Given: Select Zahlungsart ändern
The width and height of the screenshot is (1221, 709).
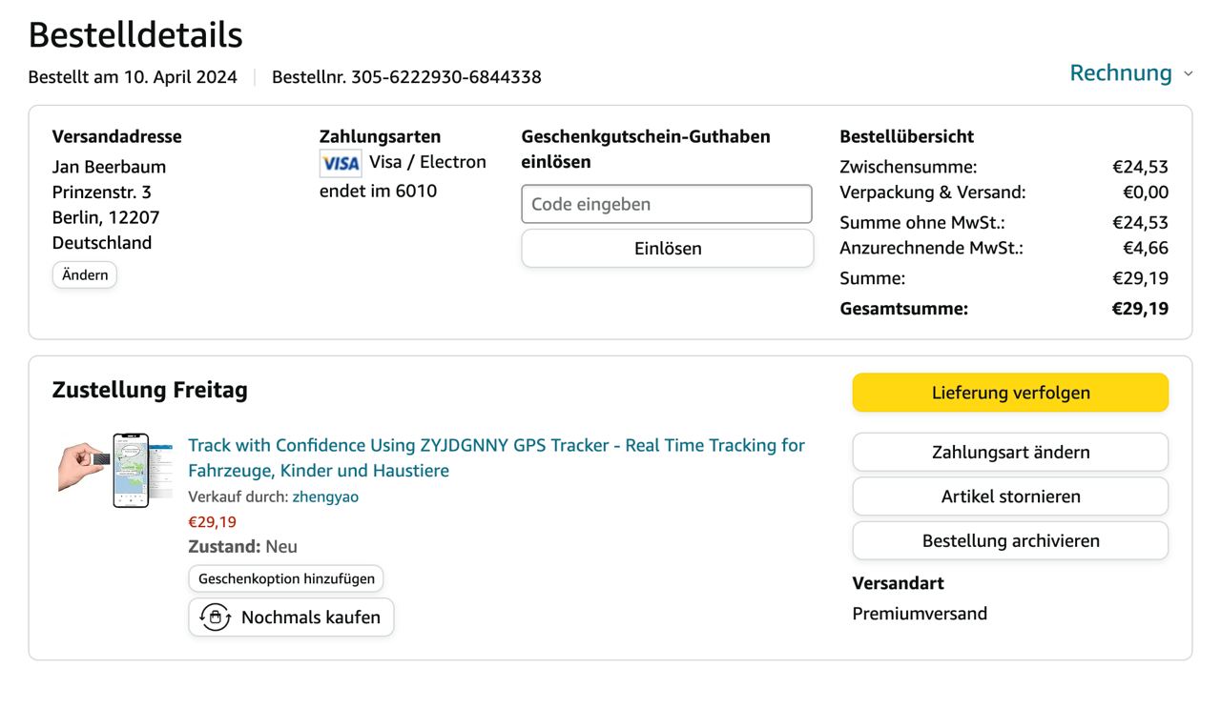Looking at the screenshot, I should tap(1010, 452).
